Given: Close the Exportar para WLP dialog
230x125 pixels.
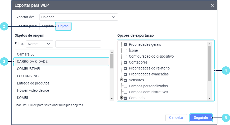Looking at the screenshot, I should pyautogui.click(x=212, y=5).
